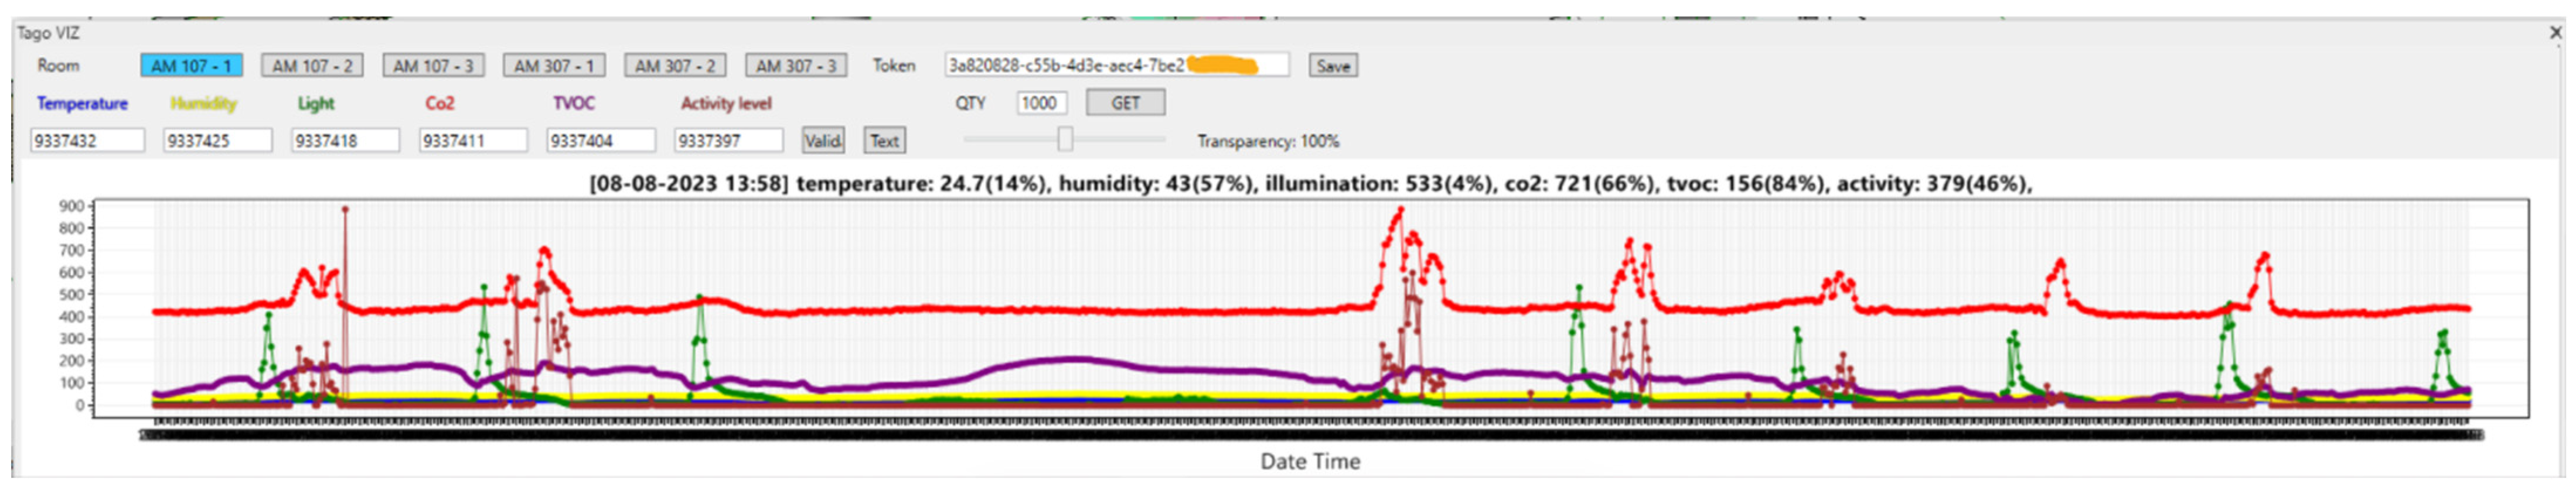Switch to room AM 307 - 1

[554, 66]
